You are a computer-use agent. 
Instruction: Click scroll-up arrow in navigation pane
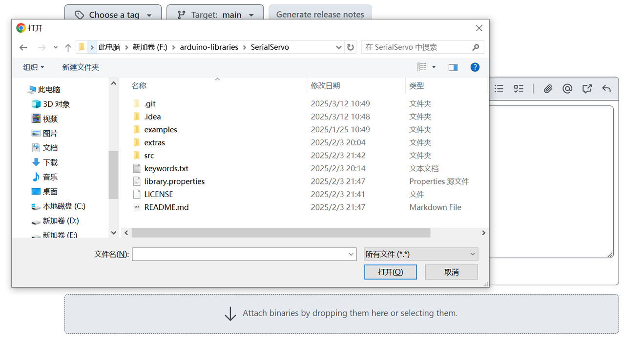[x=113, y=84]
